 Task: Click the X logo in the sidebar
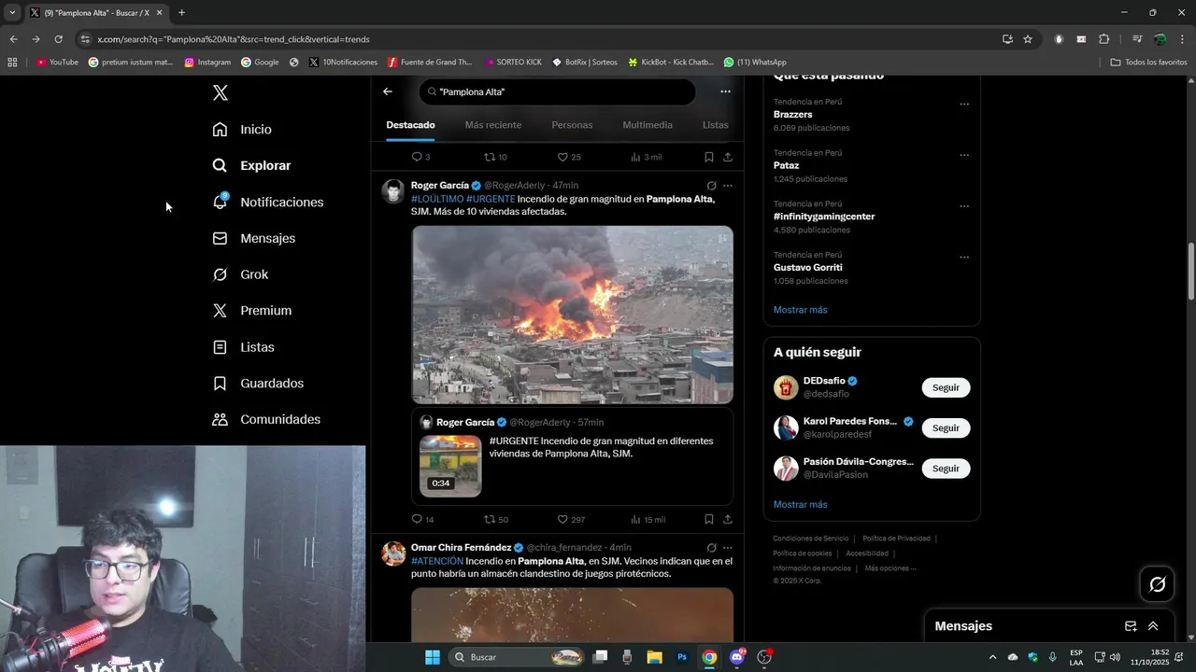click(x=221, y=92)
